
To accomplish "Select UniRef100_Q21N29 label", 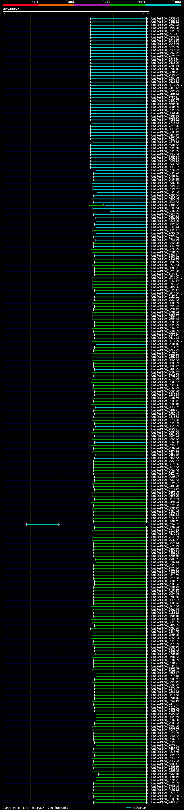I will [165, 530].
